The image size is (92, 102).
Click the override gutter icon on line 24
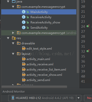tap(88, 26)
